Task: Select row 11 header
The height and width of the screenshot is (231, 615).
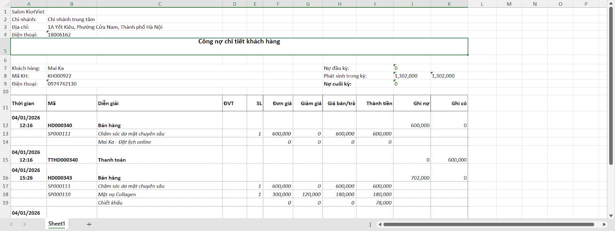Action: pos(5,103)
